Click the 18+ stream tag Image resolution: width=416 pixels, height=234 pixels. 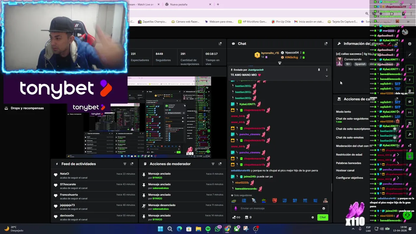coord(348,64)
